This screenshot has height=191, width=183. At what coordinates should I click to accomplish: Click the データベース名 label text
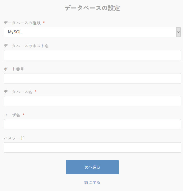pos(18,92)
